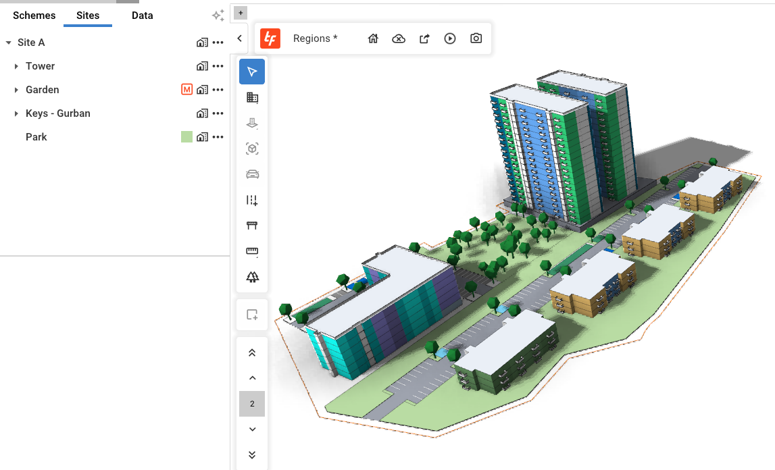This screenshot has width=775, height=470.
Task: Select the arrow pointer tool
Action: pos(252,72)
